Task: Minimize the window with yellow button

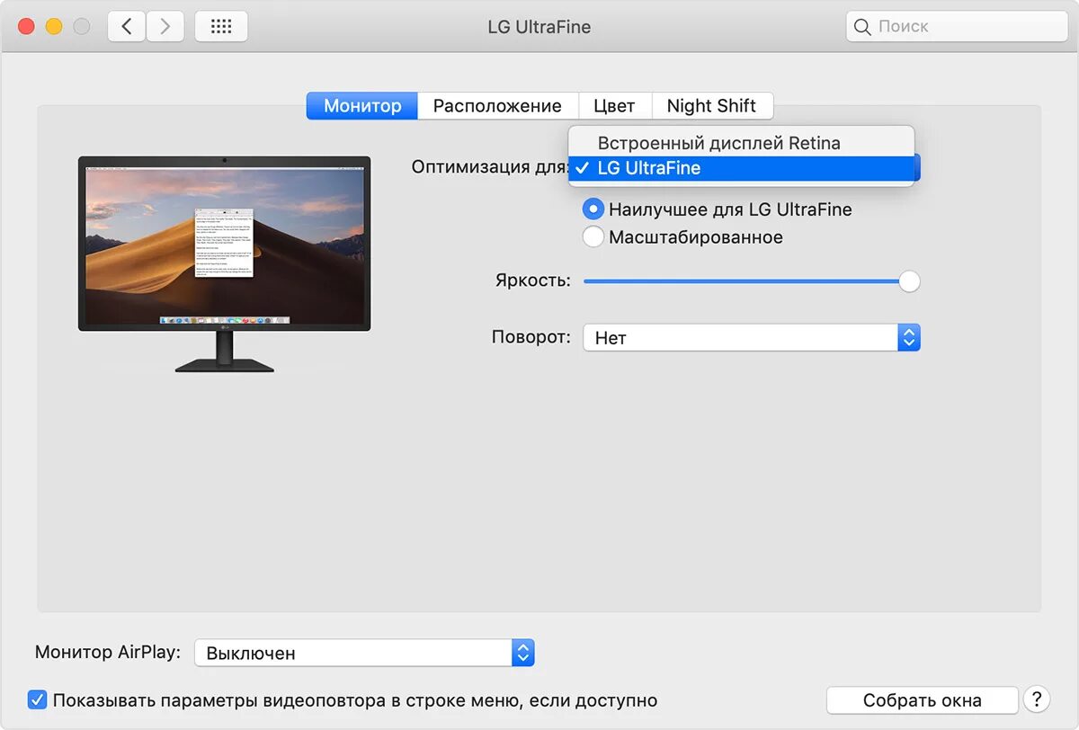Action: pos(54,27)
